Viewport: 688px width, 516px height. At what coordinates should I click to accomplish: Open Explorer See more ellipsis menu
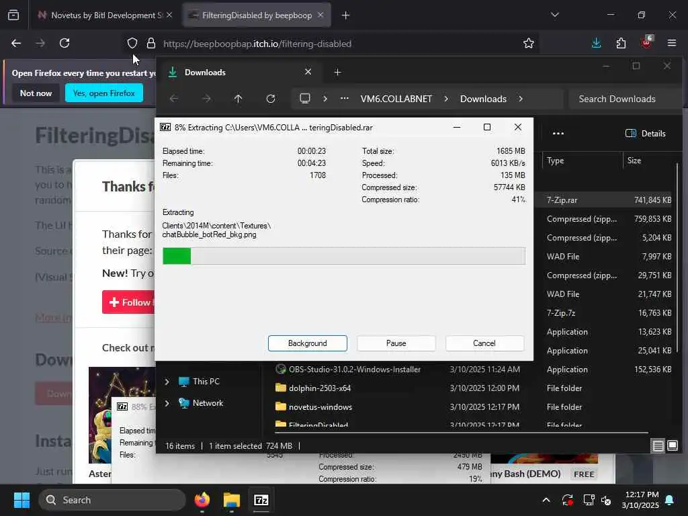(x=558, y=134)
